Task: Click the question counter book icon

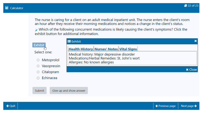Action: (x=186, y=6)
